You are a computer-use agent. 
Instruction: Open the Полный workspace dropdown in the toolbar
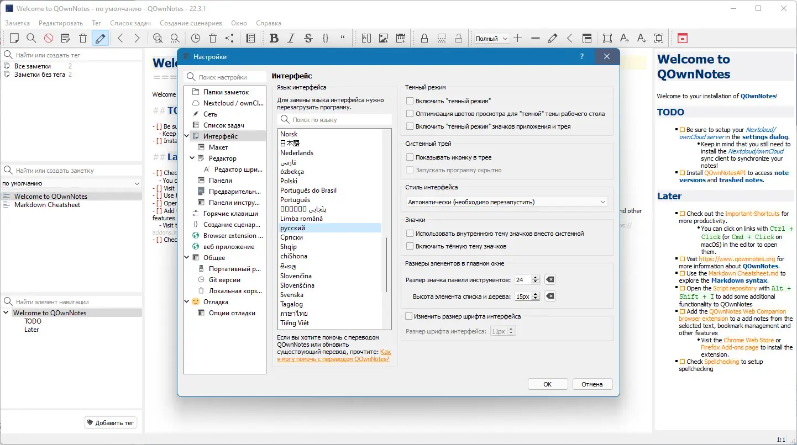point(491,39)
